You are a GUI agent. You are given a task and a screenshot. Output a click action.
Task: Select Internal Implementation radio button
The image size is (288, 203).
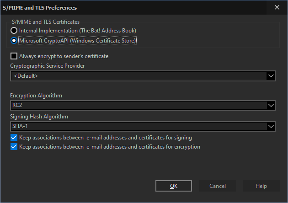click(x=14, y=31)
